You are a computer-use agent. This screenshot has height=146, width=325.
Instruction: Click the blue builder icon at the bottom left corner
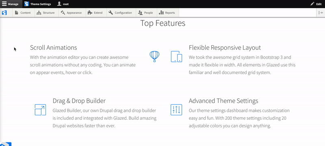[x=6, y=144]
